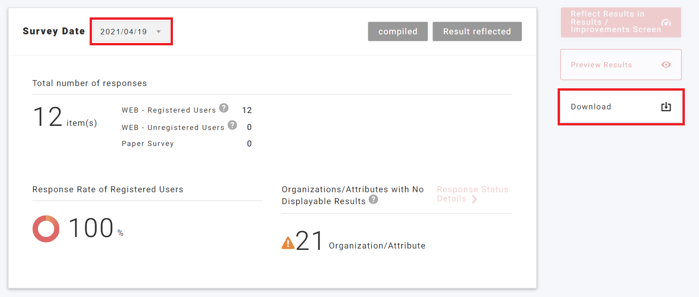This screenshot has height=297, width=699.
Task: Click the compiled status button
Action: (x=398, y=32)
